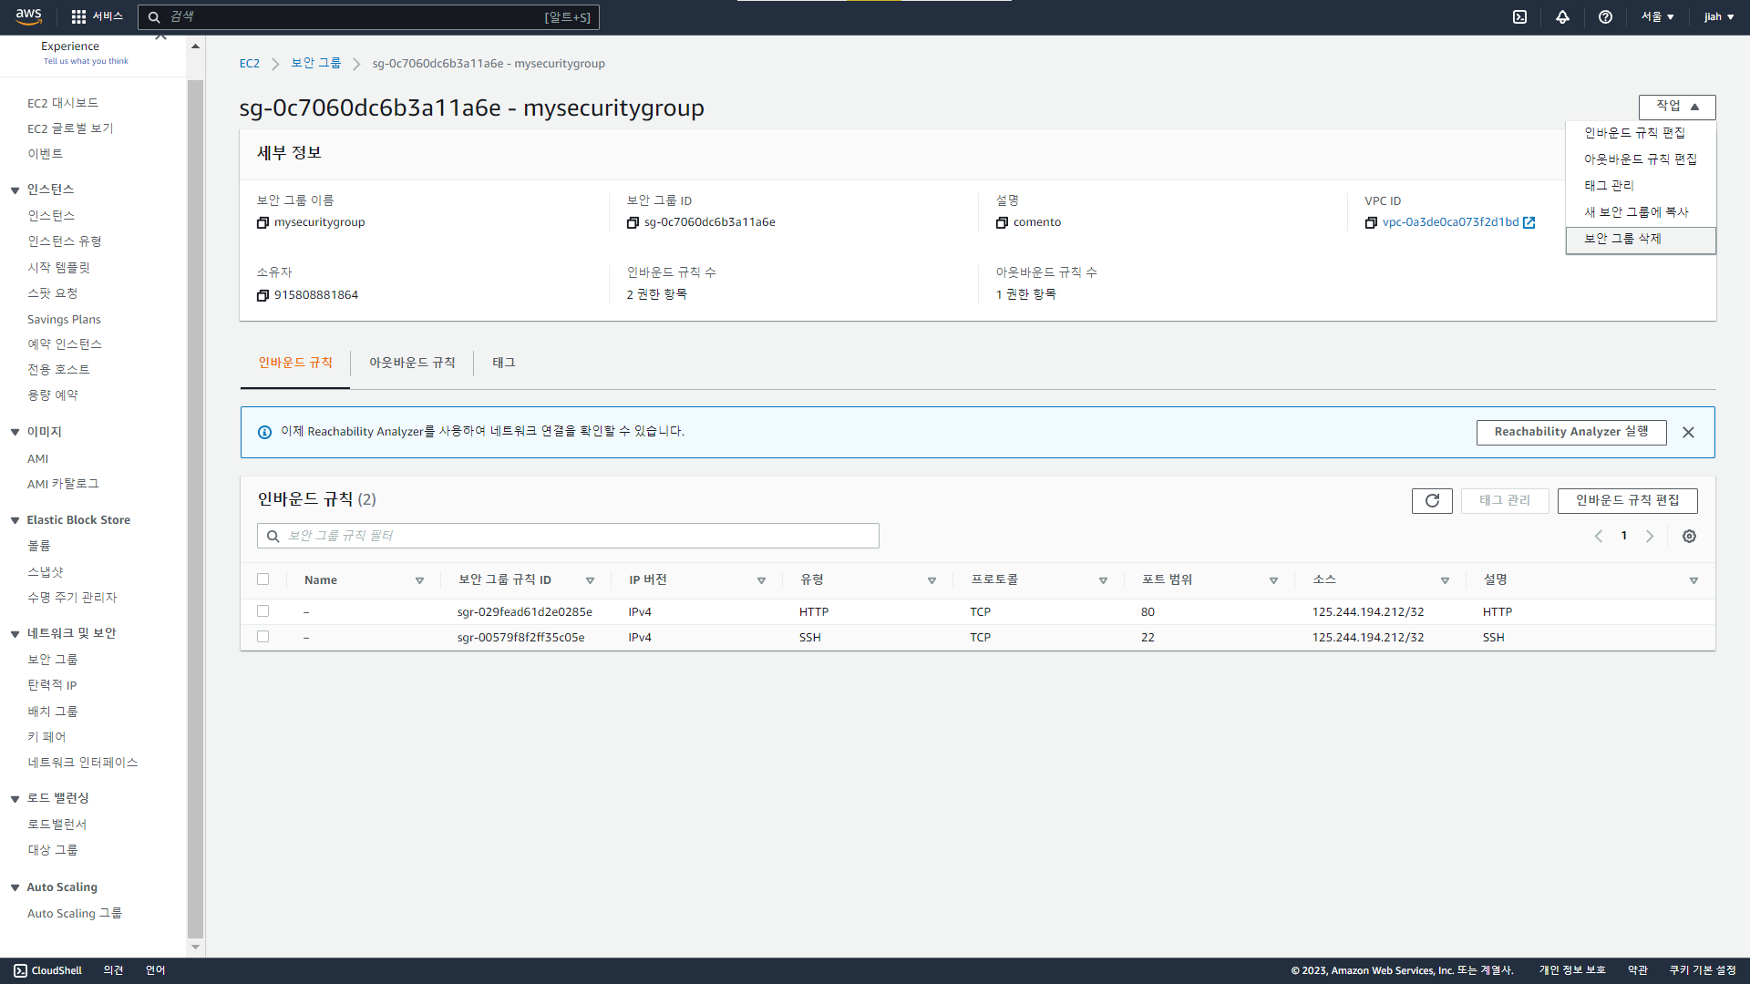Copy the VPC ID value
This screenshot has width=1750, height=984.
pyautogui.click(x=1371, y=222)
